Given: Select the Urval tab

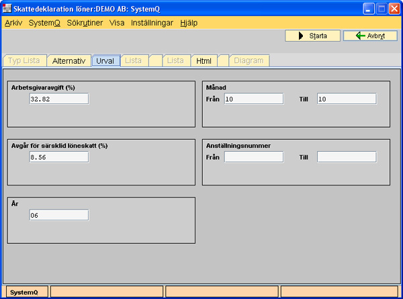Looking at the screenshot, I should (x=105, y=60).
